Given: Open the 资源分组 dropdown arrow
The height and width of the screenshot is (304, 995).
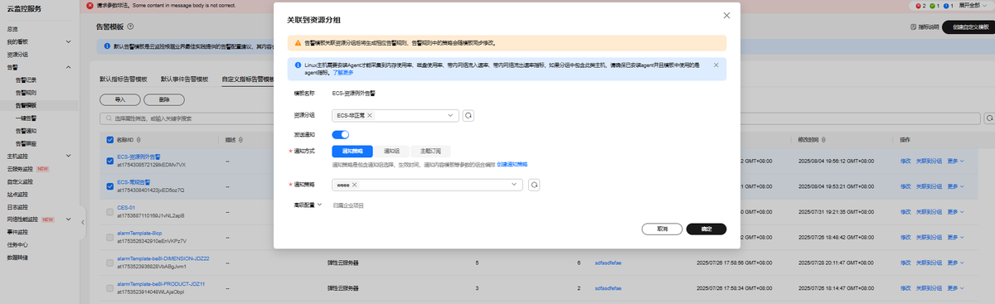Looking at the screenshot, I should click(x=451, y=116).
